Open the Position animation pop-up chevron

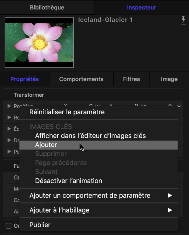(178, 106)
